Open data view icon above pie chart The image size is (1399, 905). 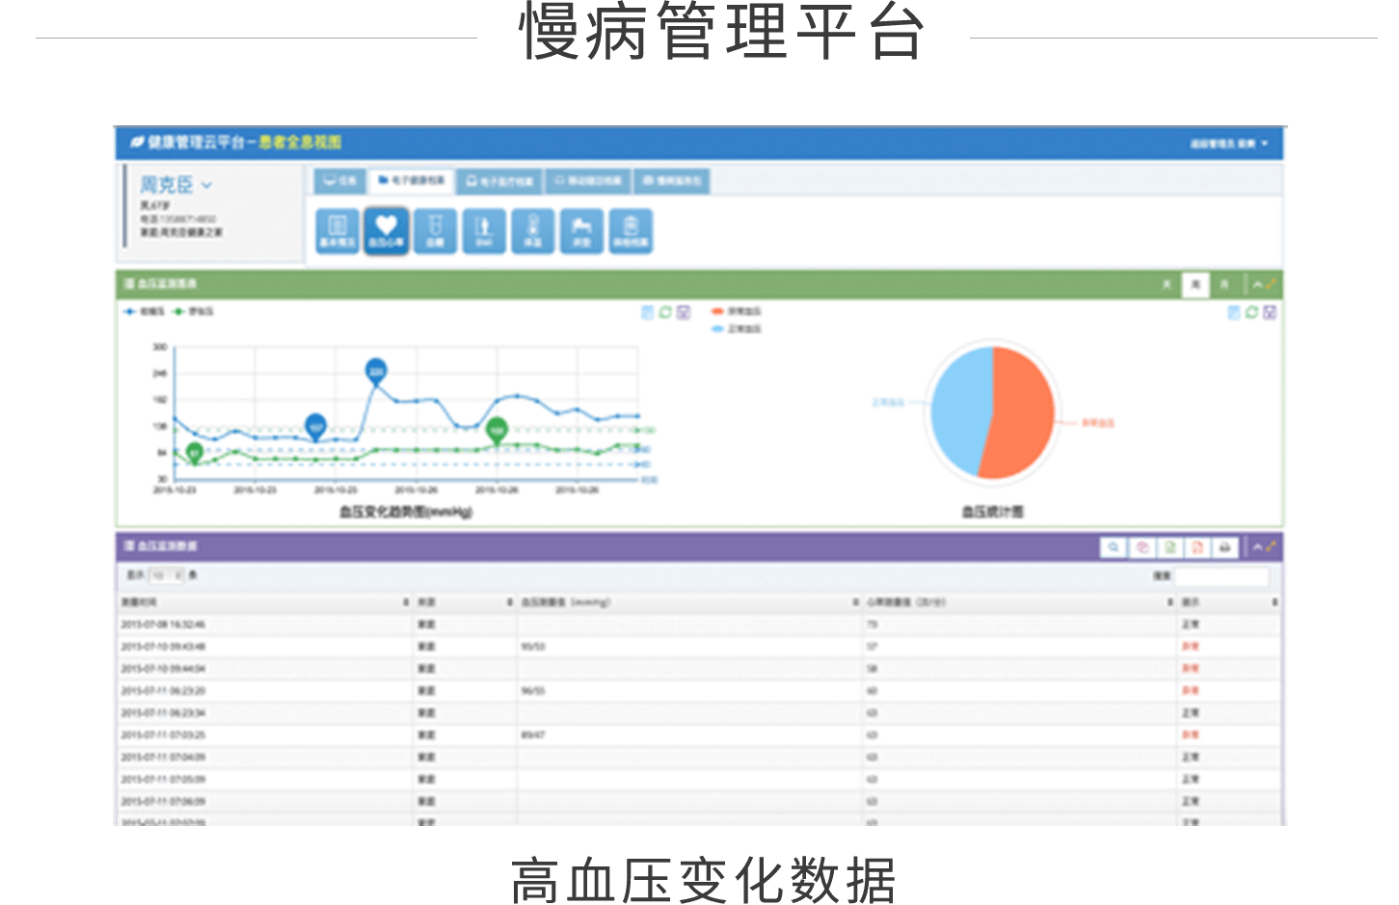1233,312
